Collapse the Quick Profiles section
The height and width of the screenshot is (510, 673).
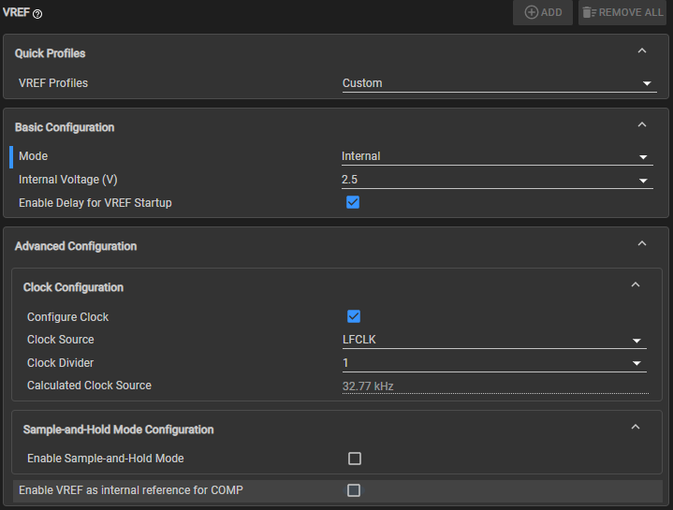[642, 51]
